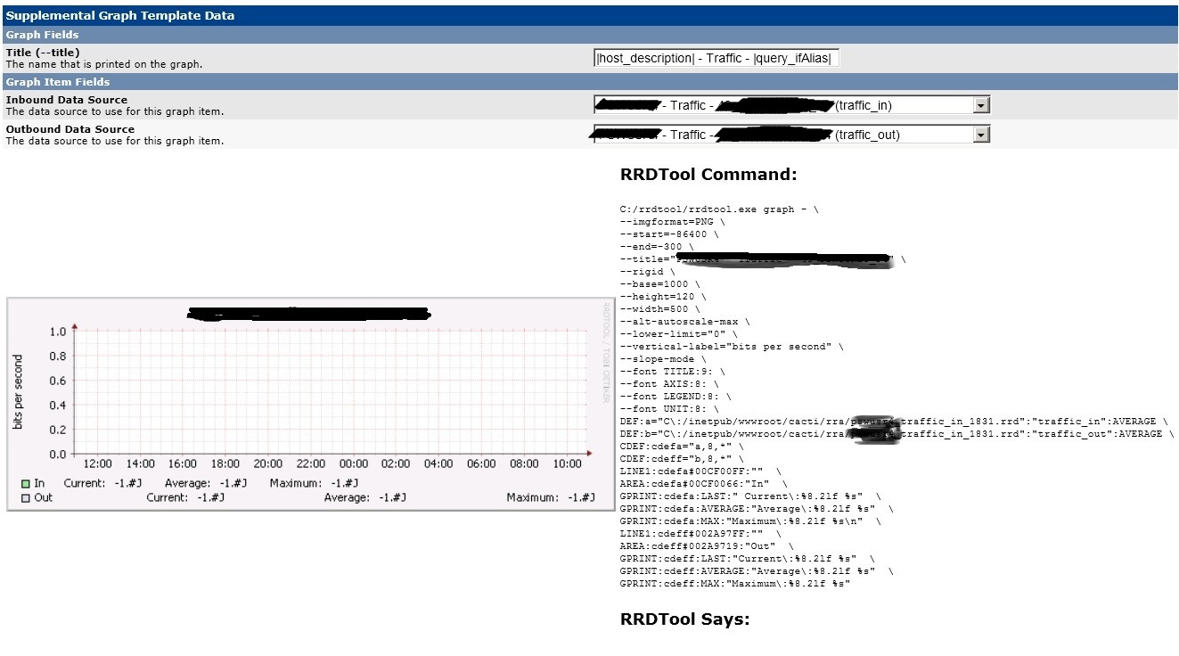Open the Outbound Data Source dropdown arrow
Viewport: 1179px width, 656px height.
pyautogui.click(x=981, y=135)
